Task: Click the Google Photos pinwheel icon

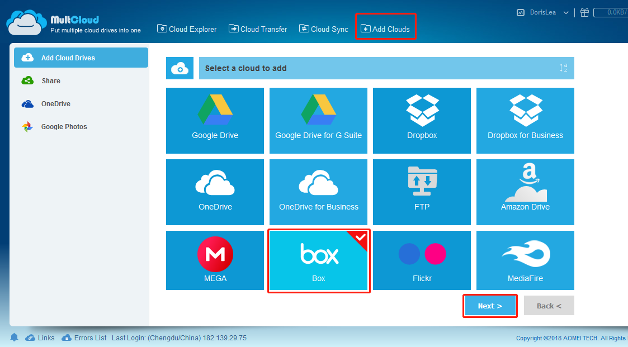Action: pos(27,127)
